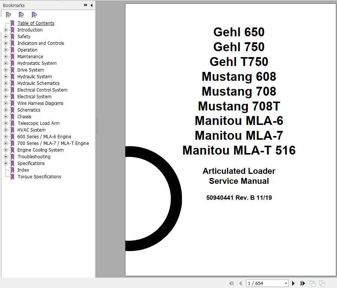Image resolution: width=337 pixels, height=288 pixels.
Task: Open the HVAC System bookmark
Action: click(x=32, y=130)
